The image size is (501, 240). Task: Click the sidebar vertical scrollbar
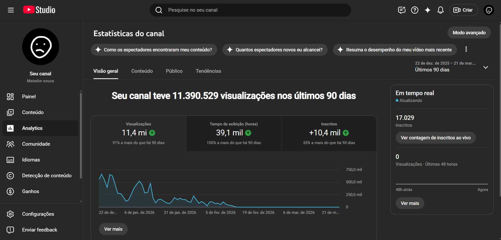[81, 135]
